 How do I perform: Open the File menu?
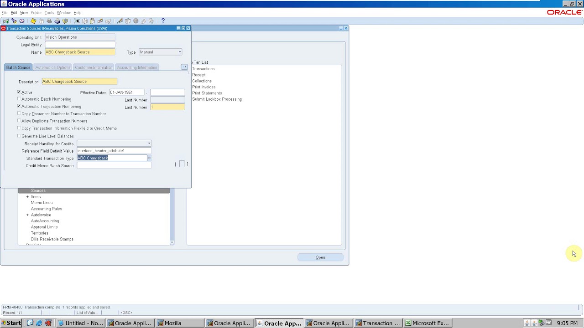click(5, 13)
